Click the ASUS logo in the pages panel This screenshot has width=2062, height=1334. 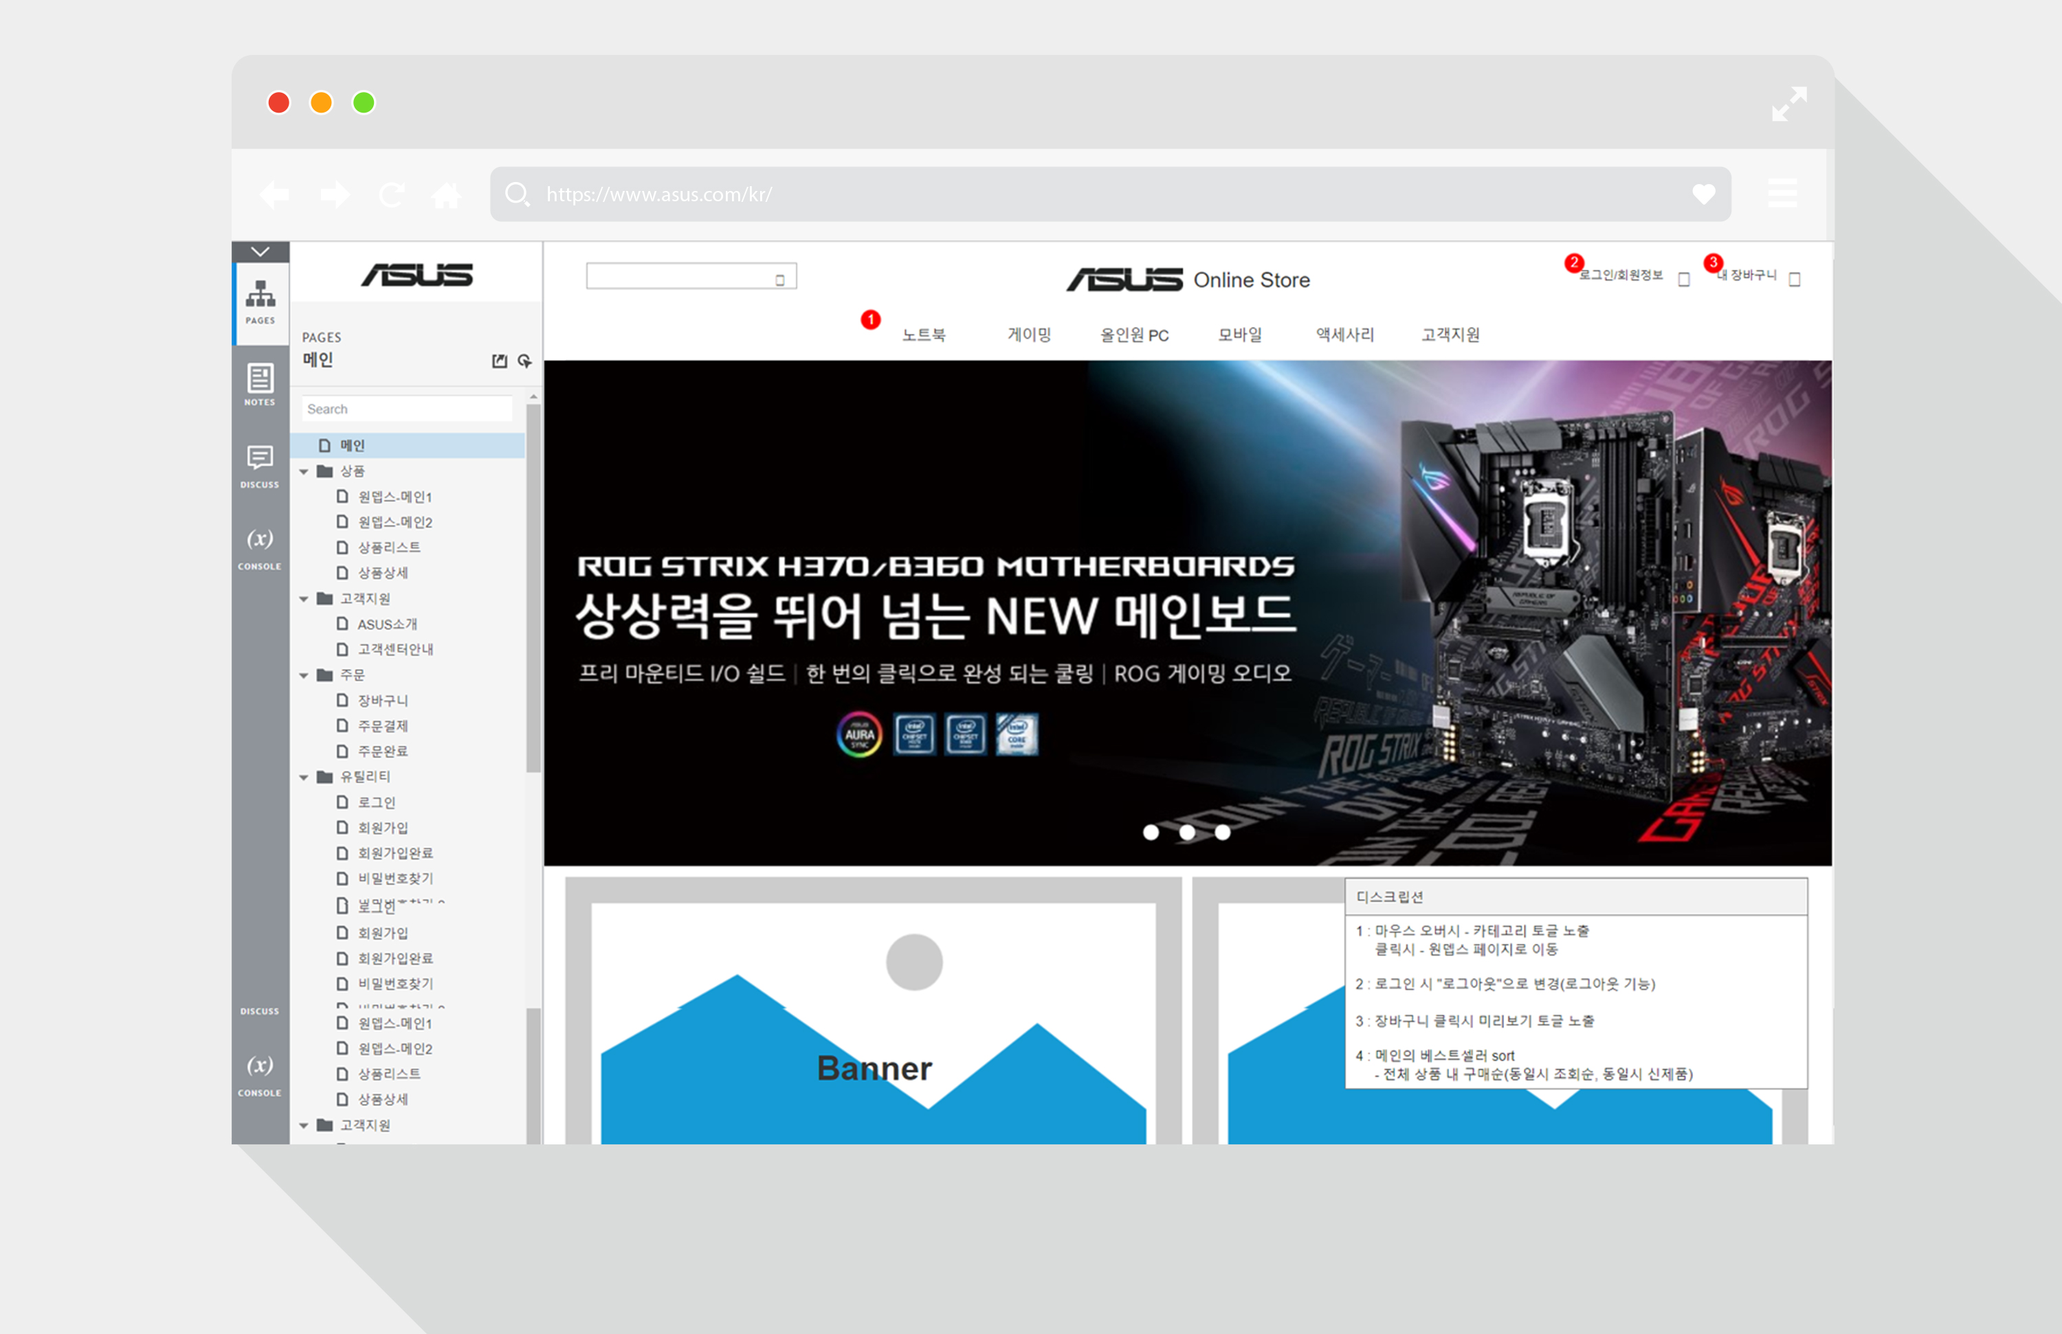coord(417,275)
